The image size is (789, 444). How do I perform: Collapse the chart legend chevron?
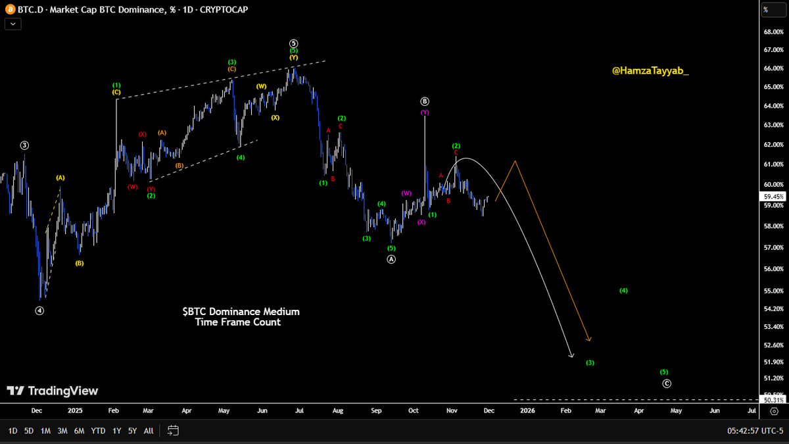point(14,24)
